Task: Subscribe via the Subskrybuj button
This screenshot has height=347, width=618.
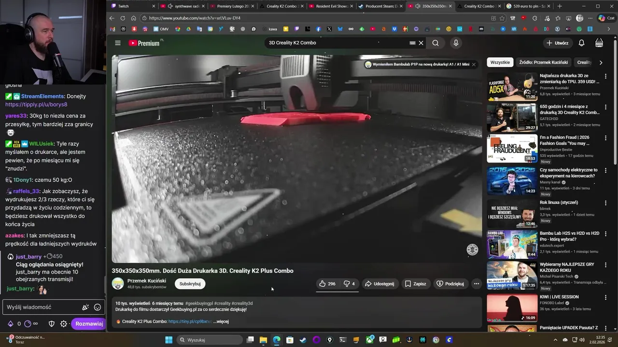Action: point(190,284)
